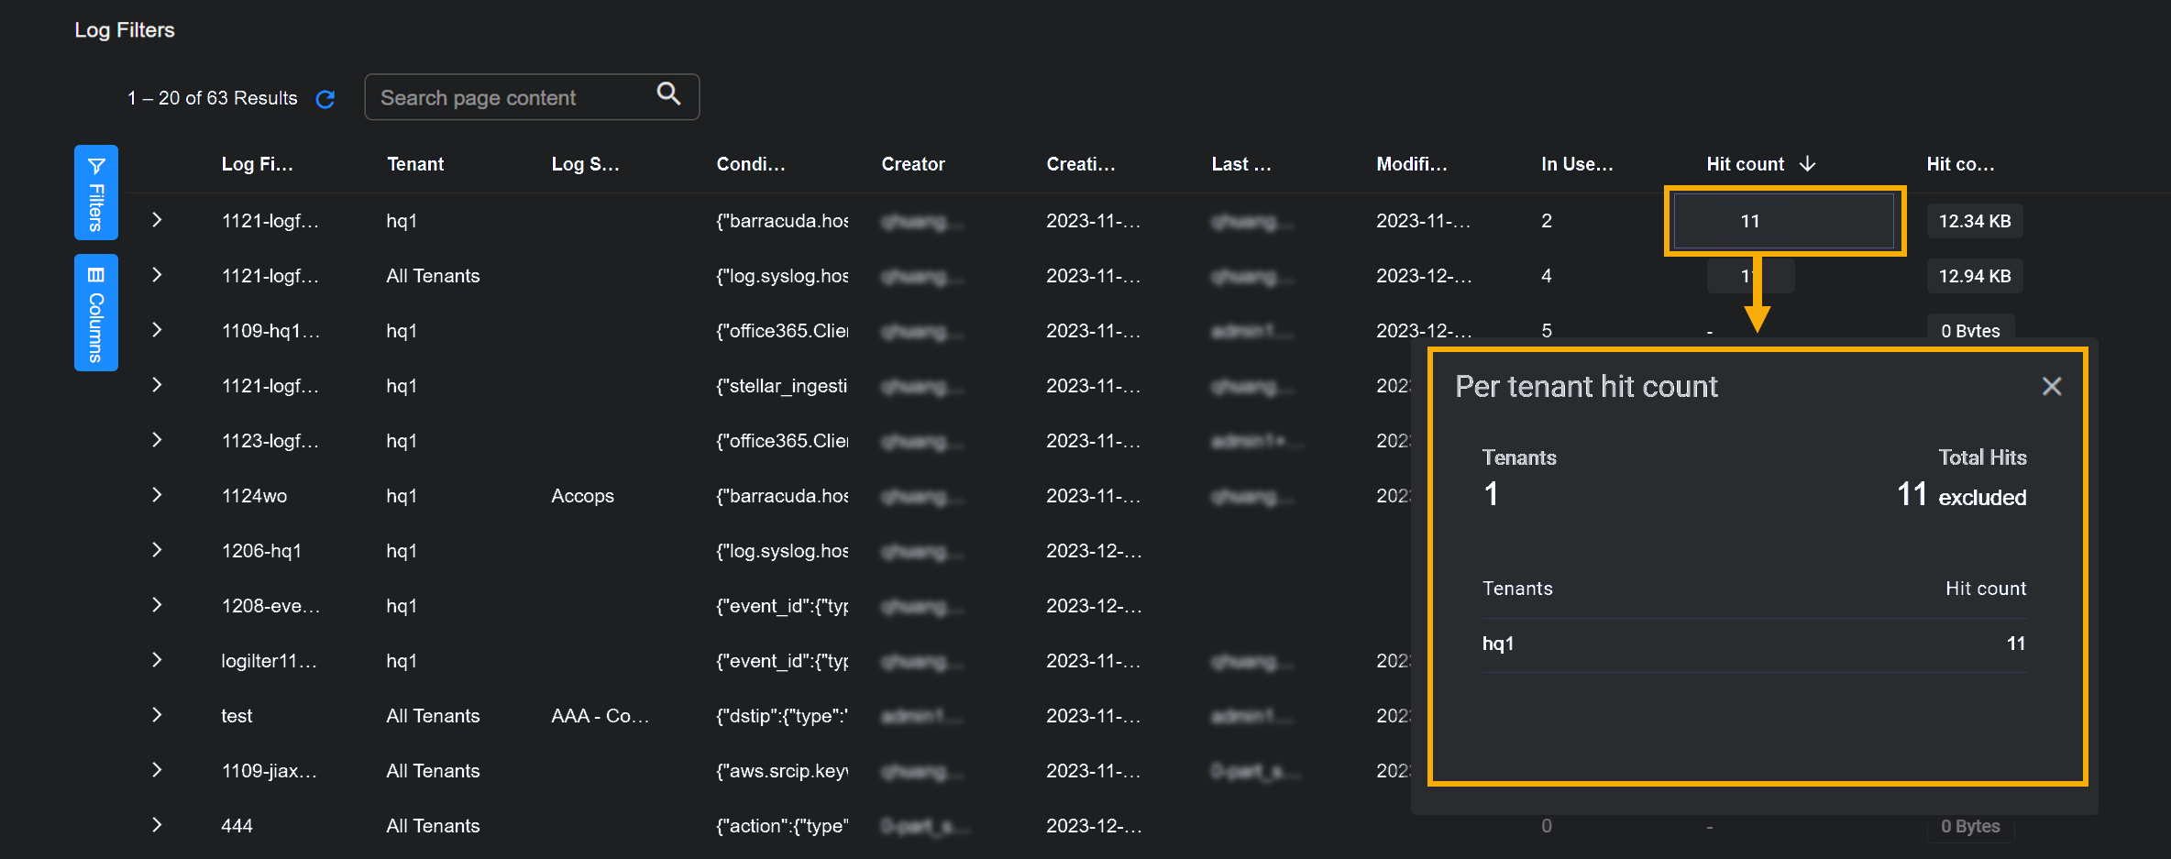Viewport: 2171px width, 859px height.
Task: Type in the Search page content field
Action: [x=513, y=98]
